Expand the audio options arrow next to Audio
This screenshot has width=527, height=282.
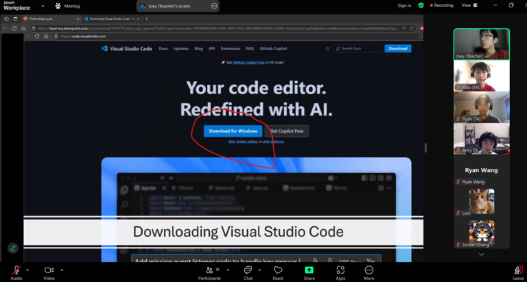(27, 270)
